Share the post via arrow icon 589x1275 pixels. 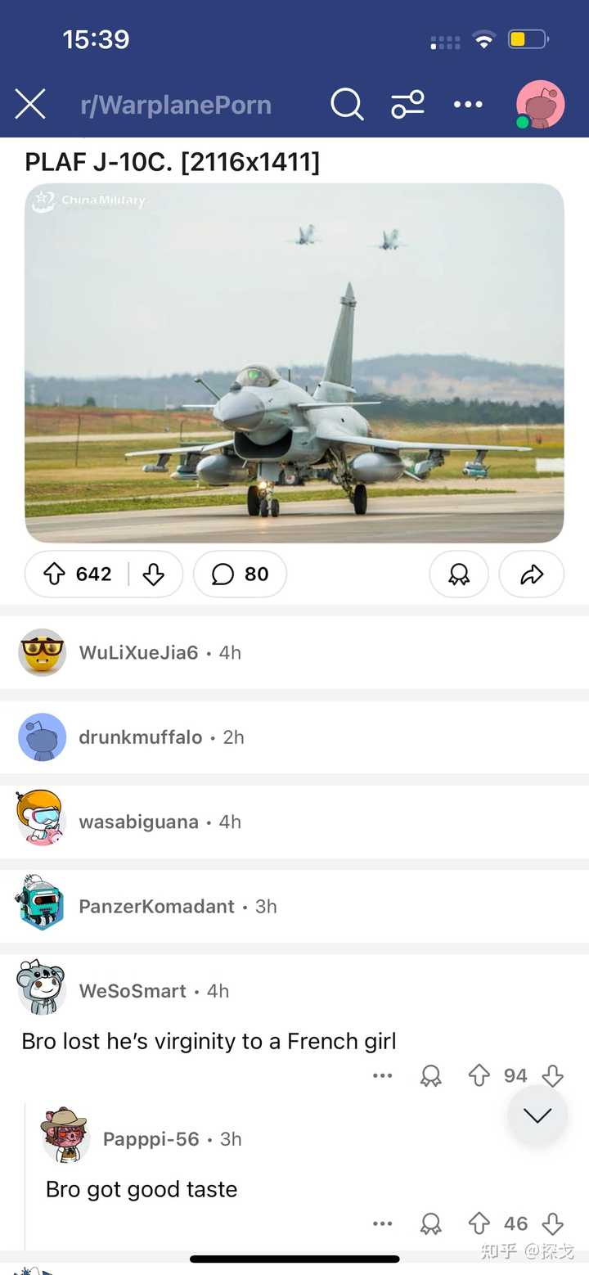(x=532, y=574)
